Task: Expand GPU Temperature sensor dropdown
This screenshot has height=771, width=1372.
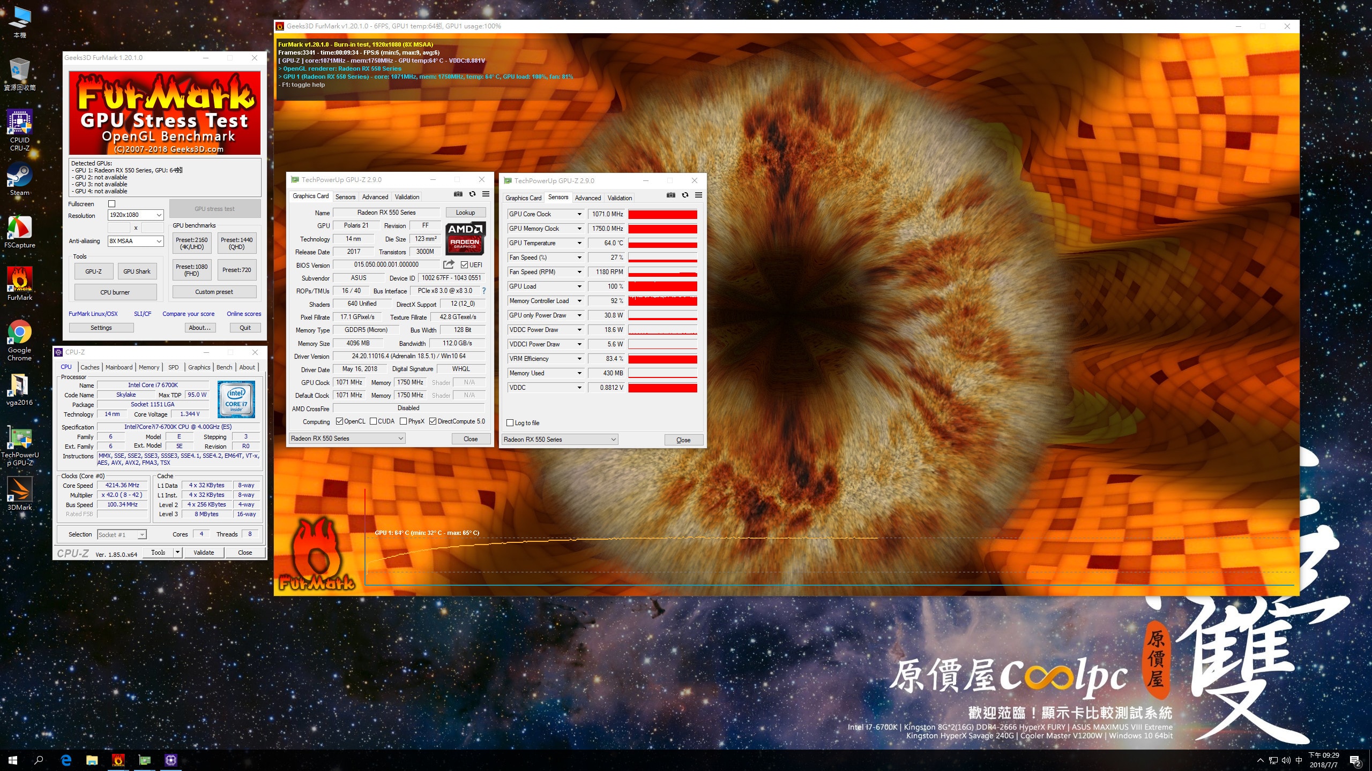Action: [x=579, y=243]
